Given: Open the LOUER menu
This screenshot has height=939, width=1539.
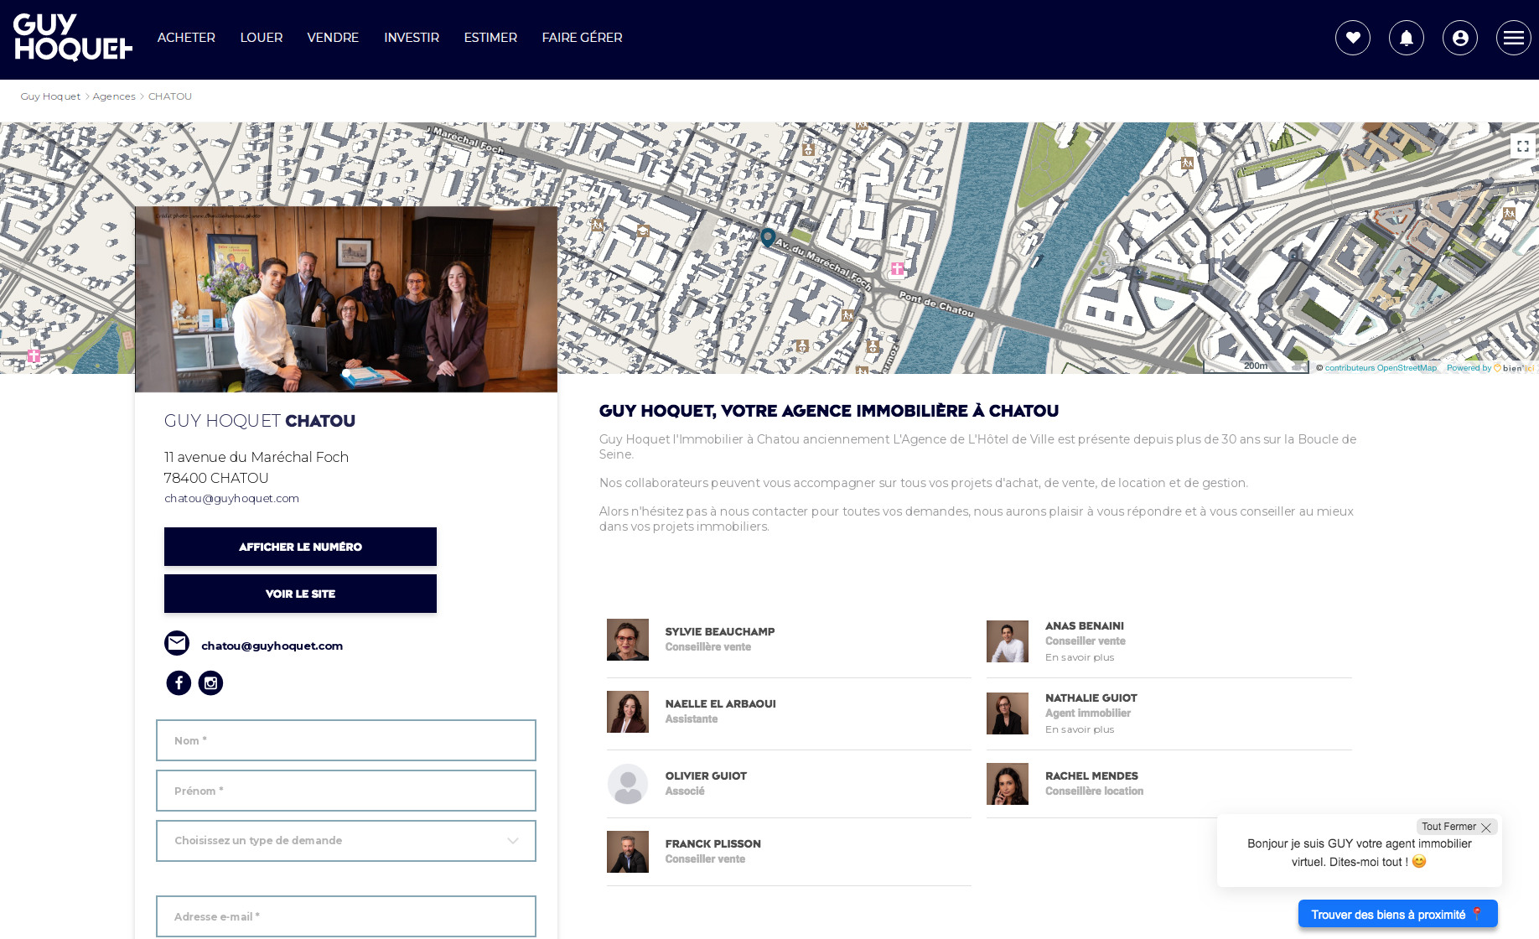Looking at the screenshot, I should [262, 38].
